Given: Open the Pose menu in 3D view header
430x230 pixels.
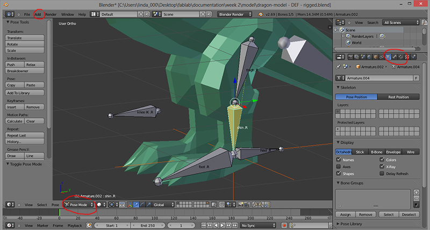Looking at the screenshot, I should pyautogui.click(x=55, y=205).
